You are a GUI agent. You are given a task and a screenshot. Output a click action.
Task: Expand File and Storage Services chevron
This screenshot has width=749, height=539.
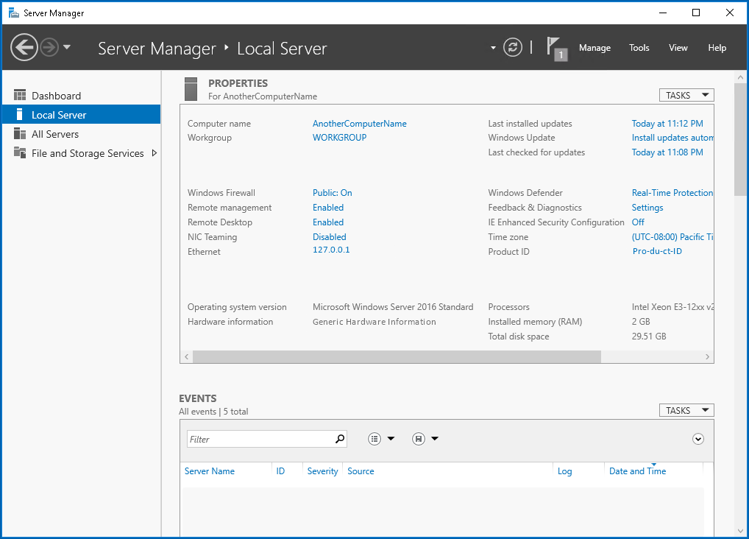pos(155,153)
